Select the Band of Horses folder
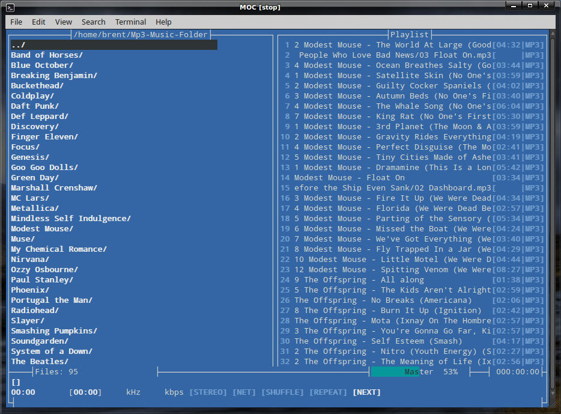This screenshot has width=561, height=414. [x=47, y=55]
